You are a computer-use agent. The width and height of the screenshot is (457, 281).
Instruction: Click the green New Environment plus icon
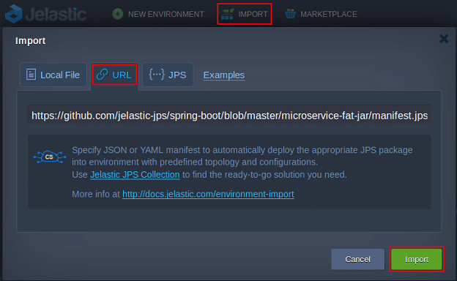118,14
